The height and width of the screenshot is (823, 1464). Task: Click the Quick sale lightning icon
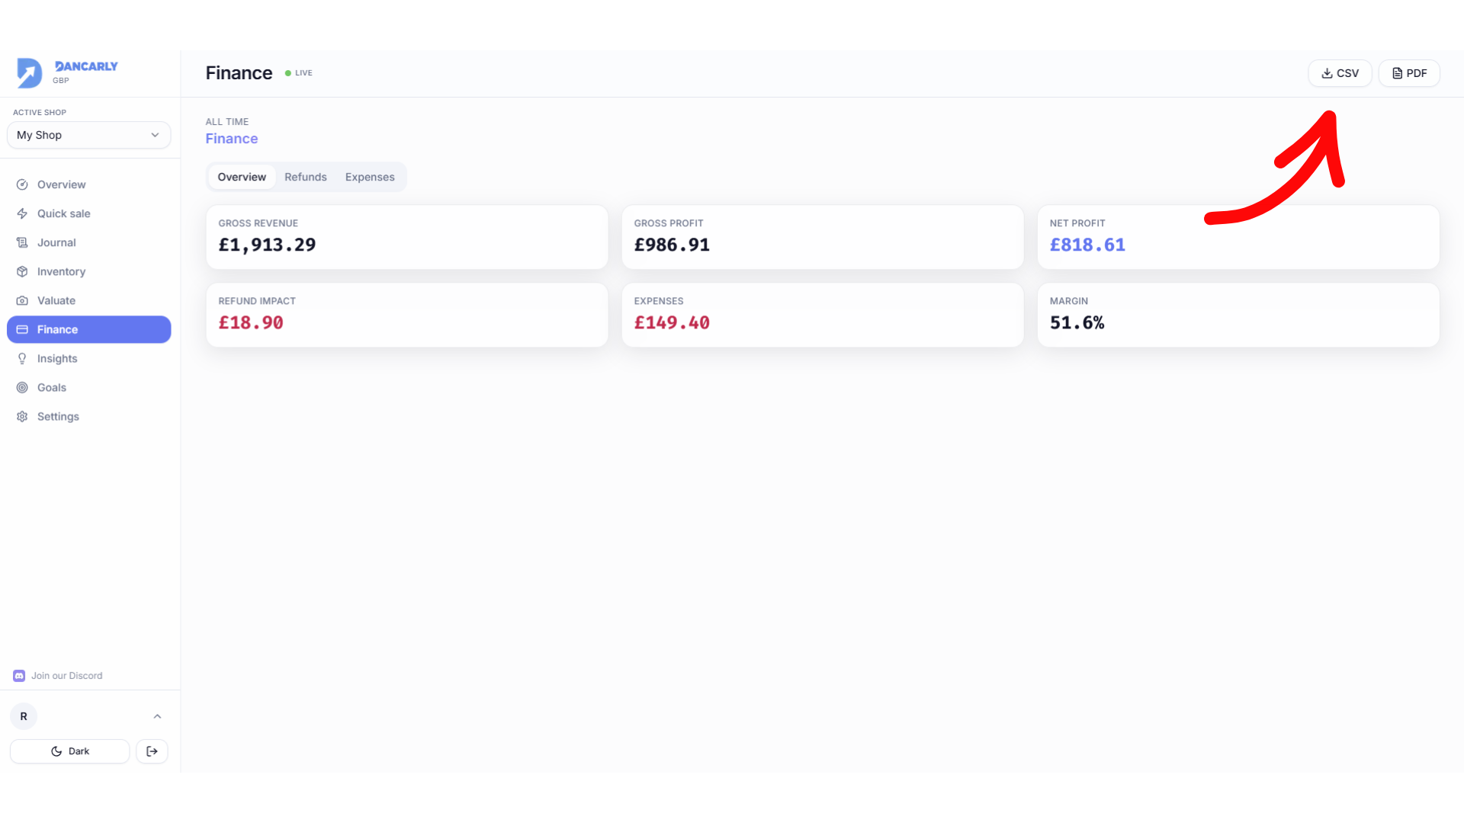click(22, 213)
